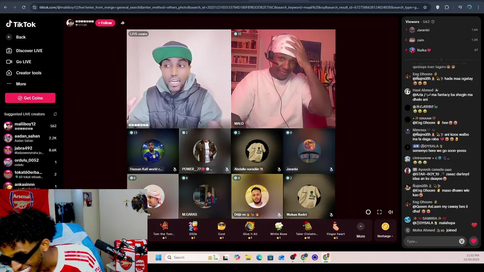Enter fullscreen mode
This screenshot has height=272, width=484.
click(x=379, y=212)
